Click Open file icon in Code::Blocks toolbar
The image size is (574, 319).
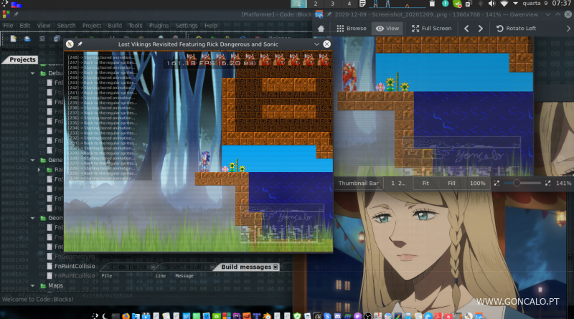tap(27, 38)
